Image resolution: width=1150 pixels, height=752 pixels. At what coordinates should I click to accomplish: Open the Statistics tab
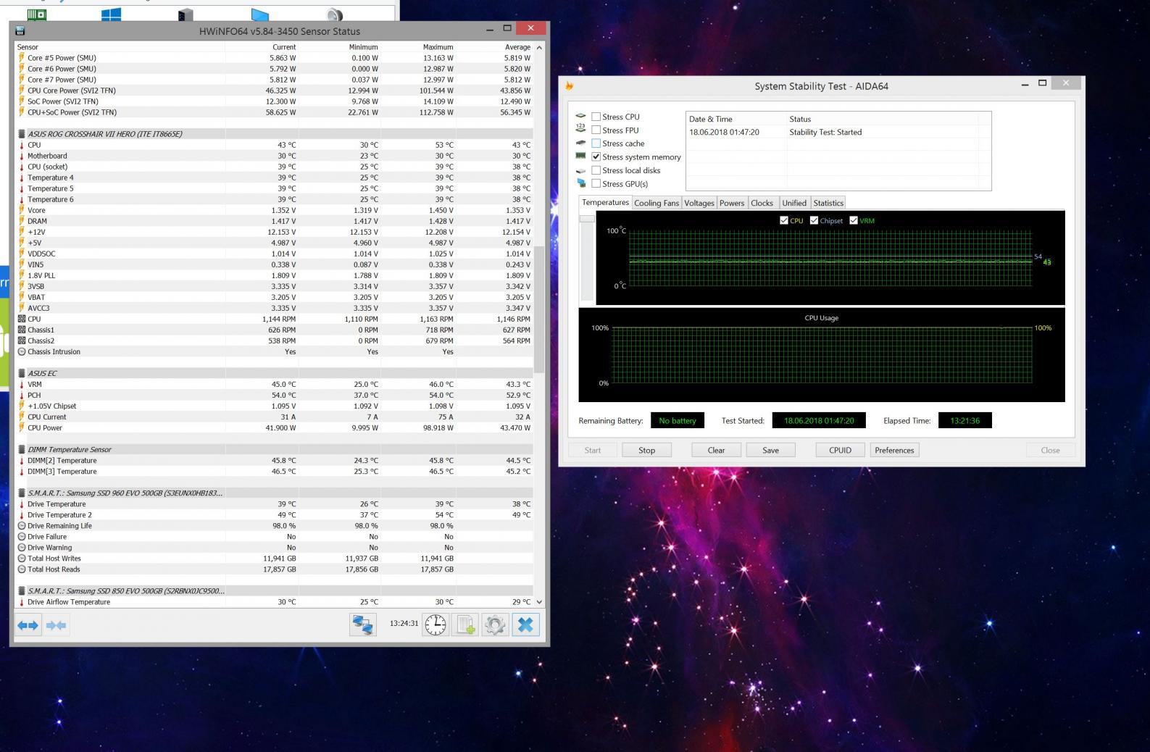828,204
